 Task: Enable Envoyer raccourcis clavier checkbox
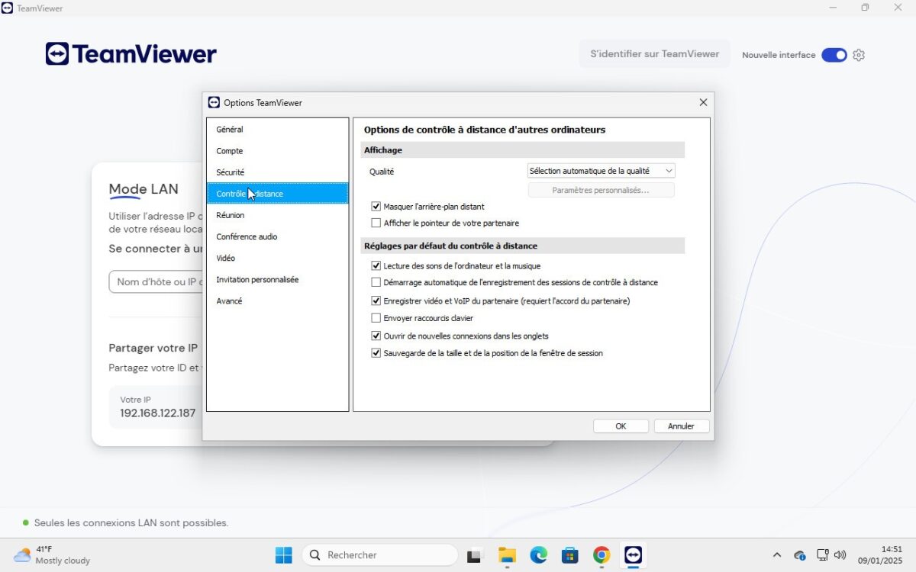(376, 318)
